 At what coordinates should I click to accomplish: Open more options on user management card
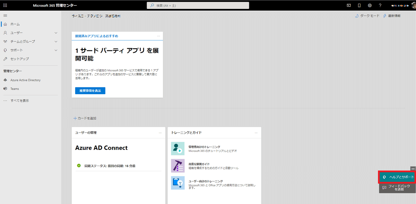tap(160, 133)
